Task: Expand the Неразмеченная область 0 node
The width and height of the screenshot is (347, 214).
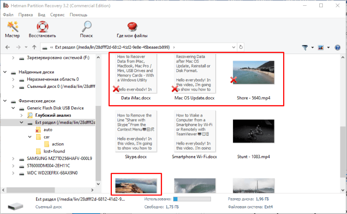Action: 13,79
